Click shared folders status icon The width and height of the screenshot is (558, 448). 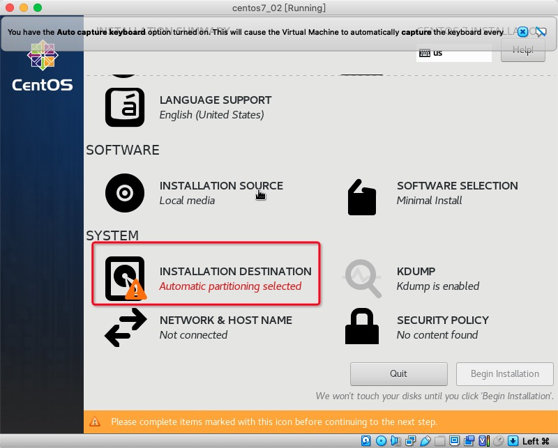point(439,441)
